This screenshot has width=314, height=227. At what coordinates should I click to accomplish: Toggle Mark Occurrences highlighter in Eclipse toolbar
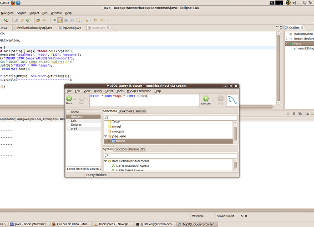pos(60,20)
